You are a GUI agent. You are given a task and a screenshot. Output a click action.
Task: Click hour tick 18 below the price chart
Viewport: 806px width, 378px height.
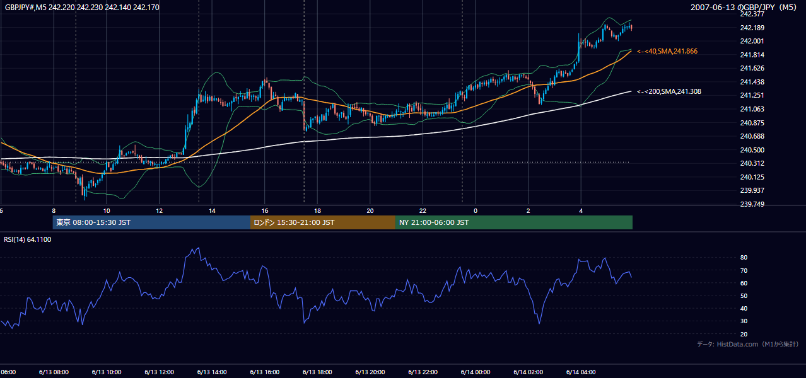point(317,210)
